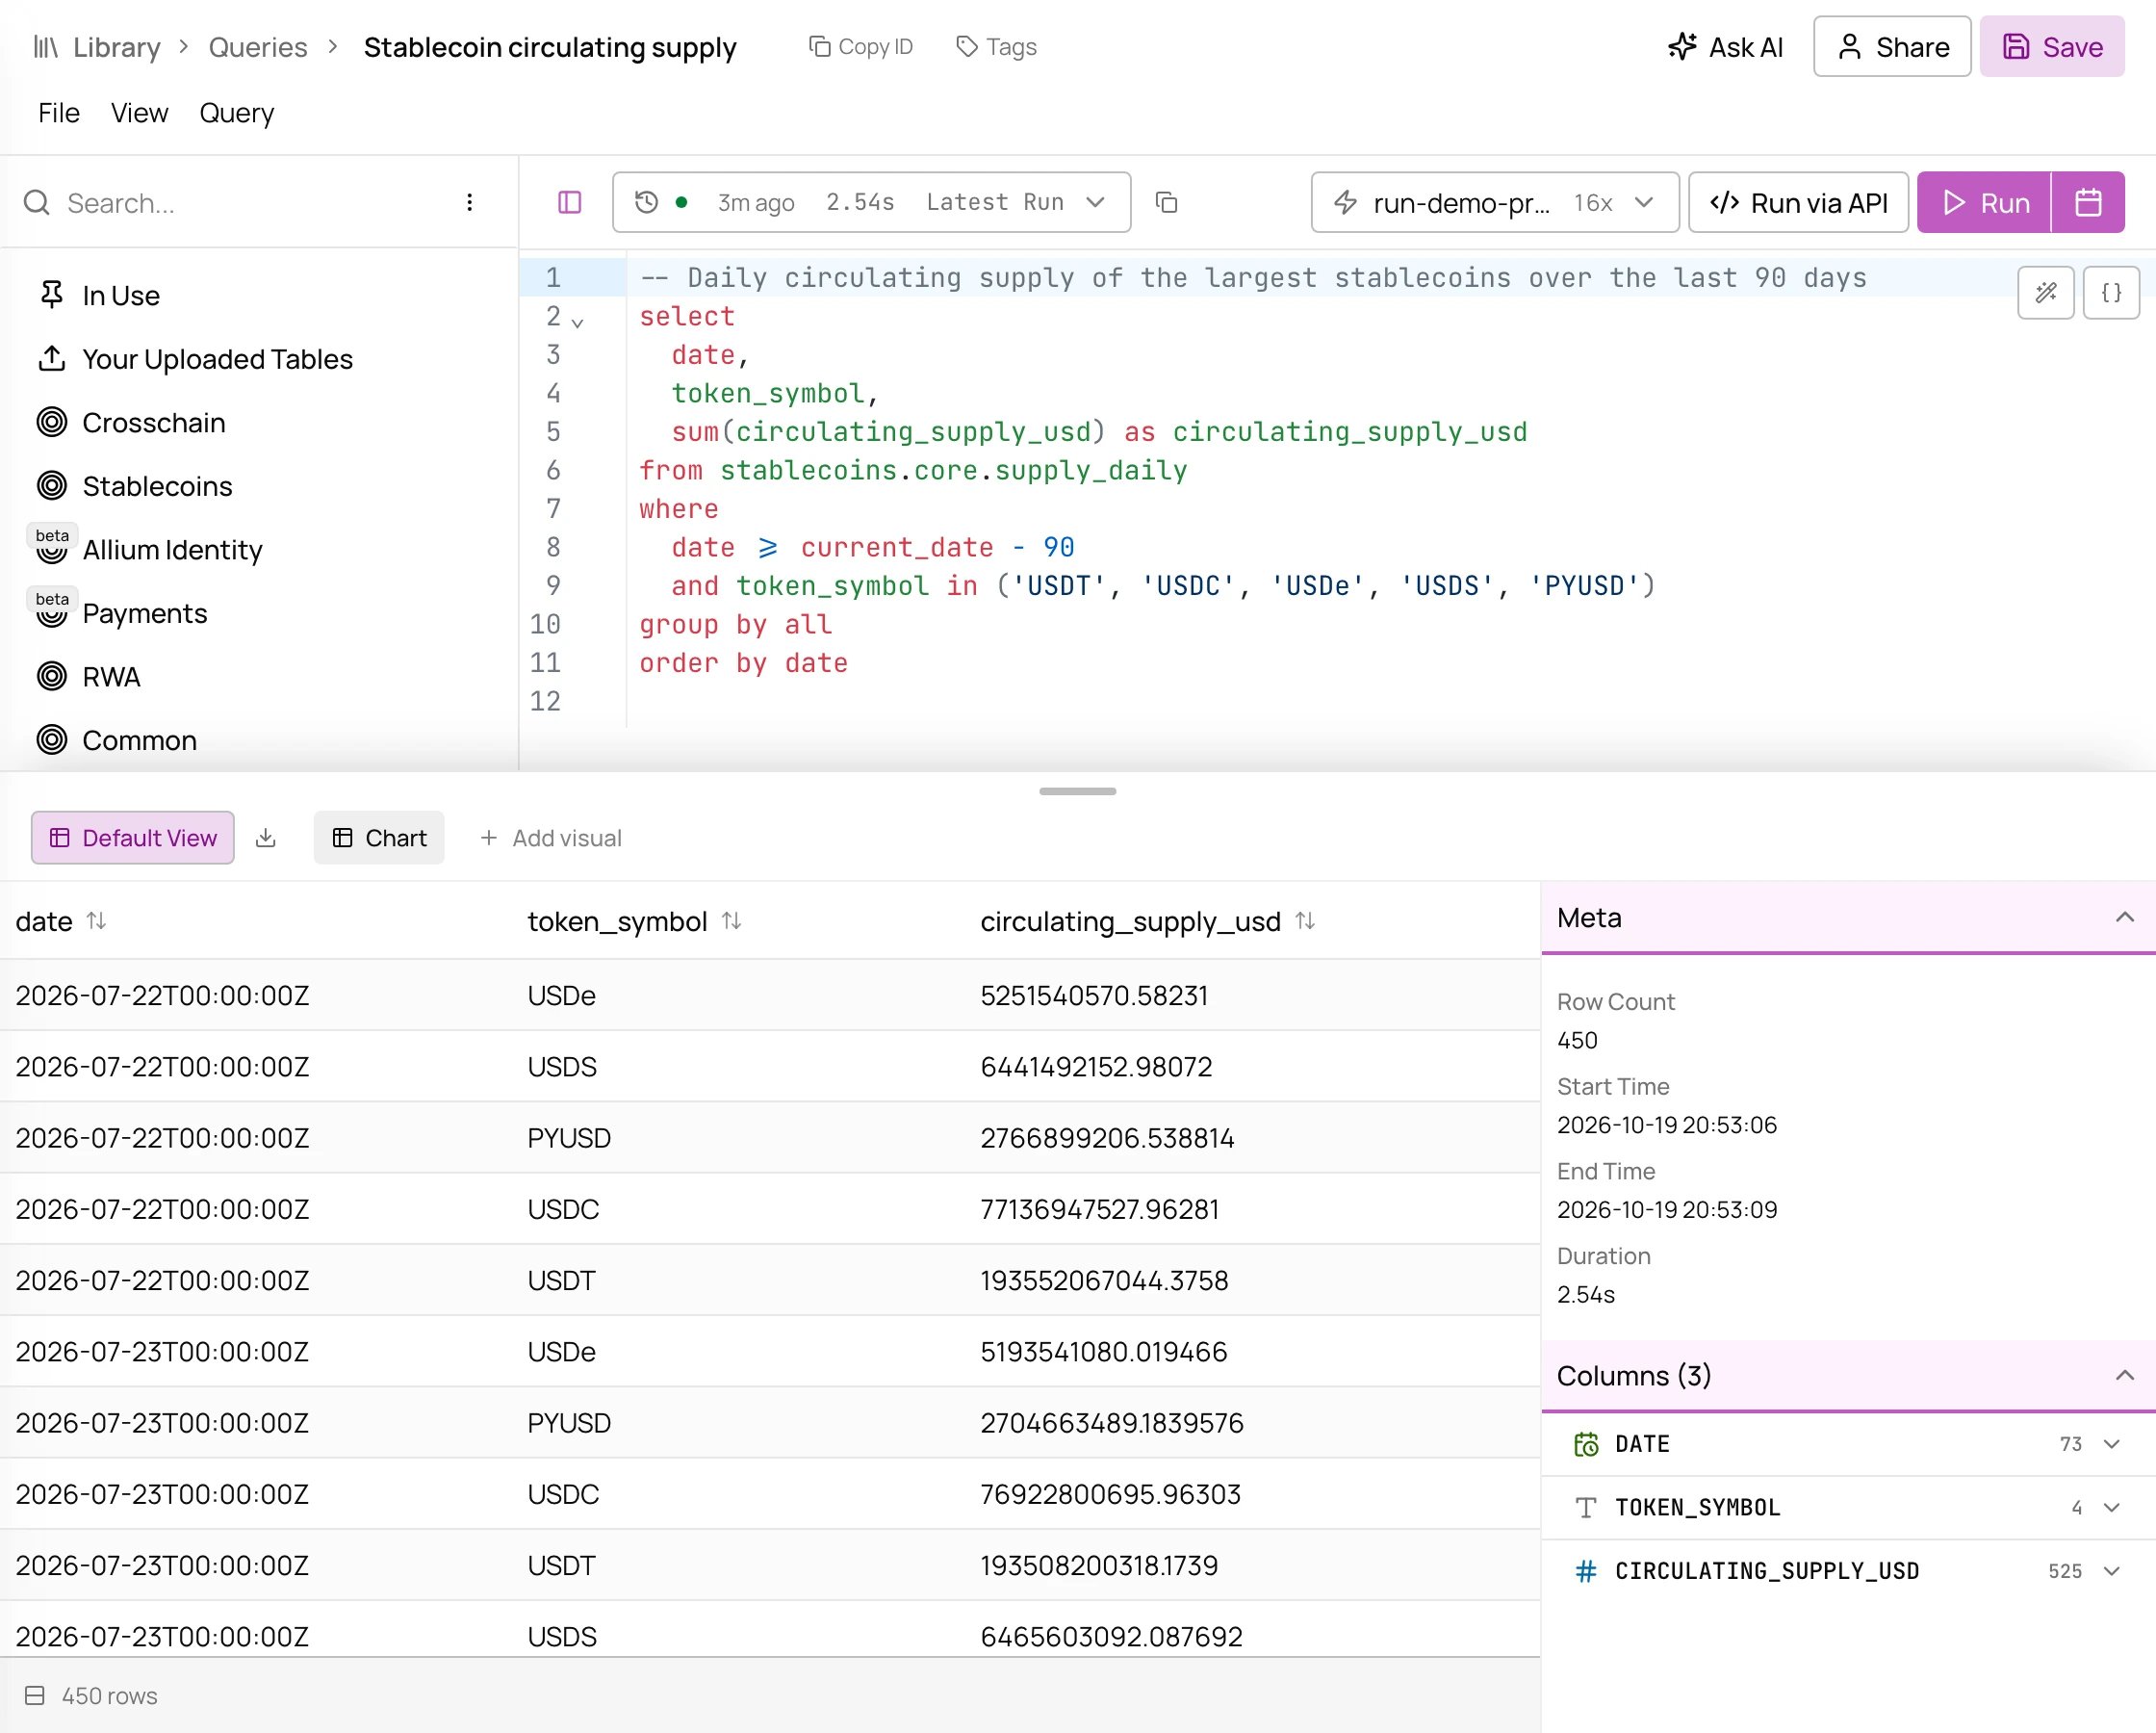Click the Start Time value 2026-10-19 20:53:06

point(1667,1125)
